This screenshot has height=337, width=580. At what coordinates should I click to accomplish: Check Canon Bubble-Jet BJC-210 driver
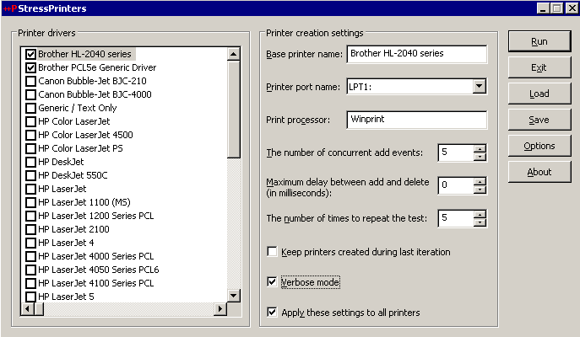point(30,81)
